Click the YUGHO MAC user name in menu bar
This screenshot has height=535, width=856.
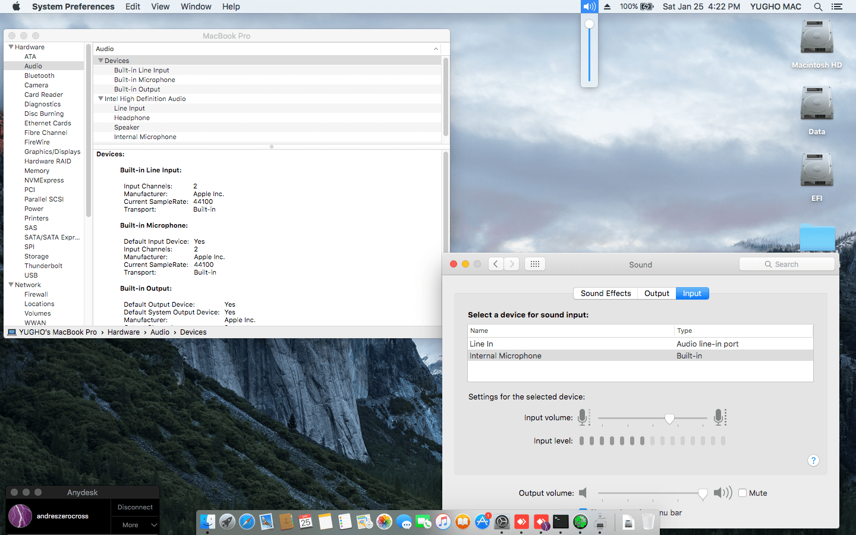click(776, 7)
